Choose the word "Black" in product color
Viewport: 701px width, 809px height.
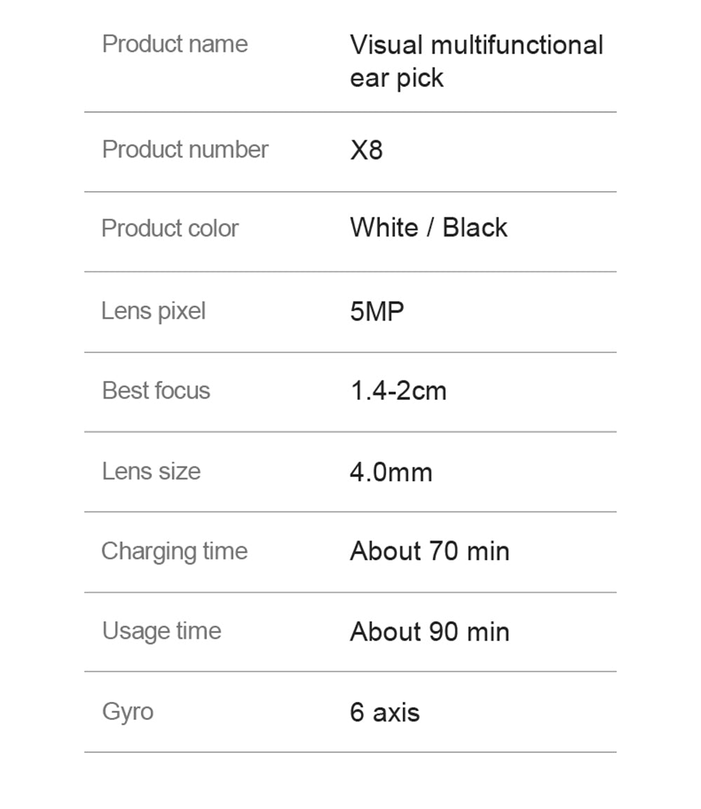click(x=475, y=228)
